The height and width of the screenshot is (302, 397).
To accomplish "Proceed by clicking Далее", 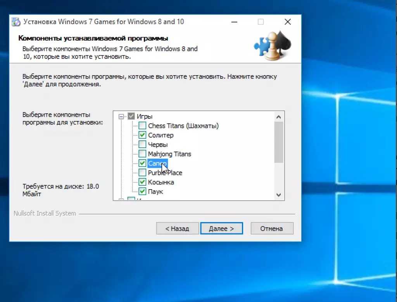I will [x=221, y=228].
